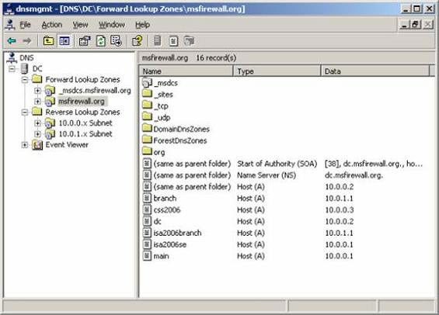Click the console icon left of the File menu
The image size is (439, 315).
[10, 25]
